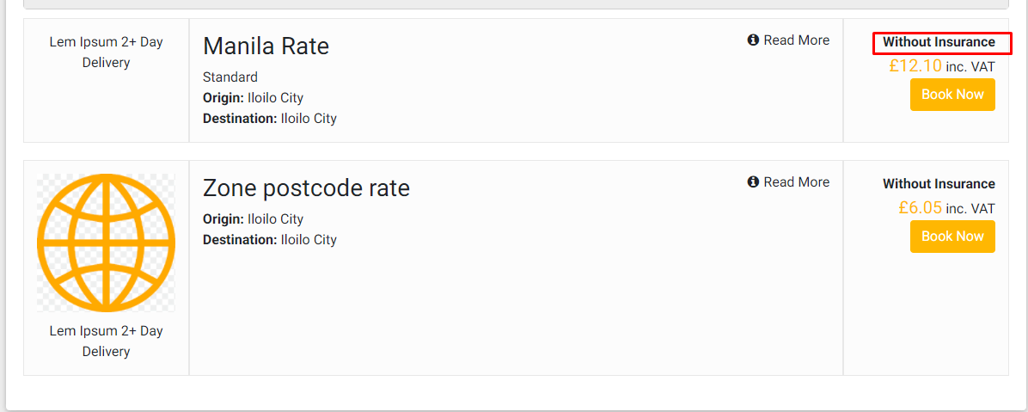Select the orange globe image
1028x412 pixels.
tap(106, 243)
